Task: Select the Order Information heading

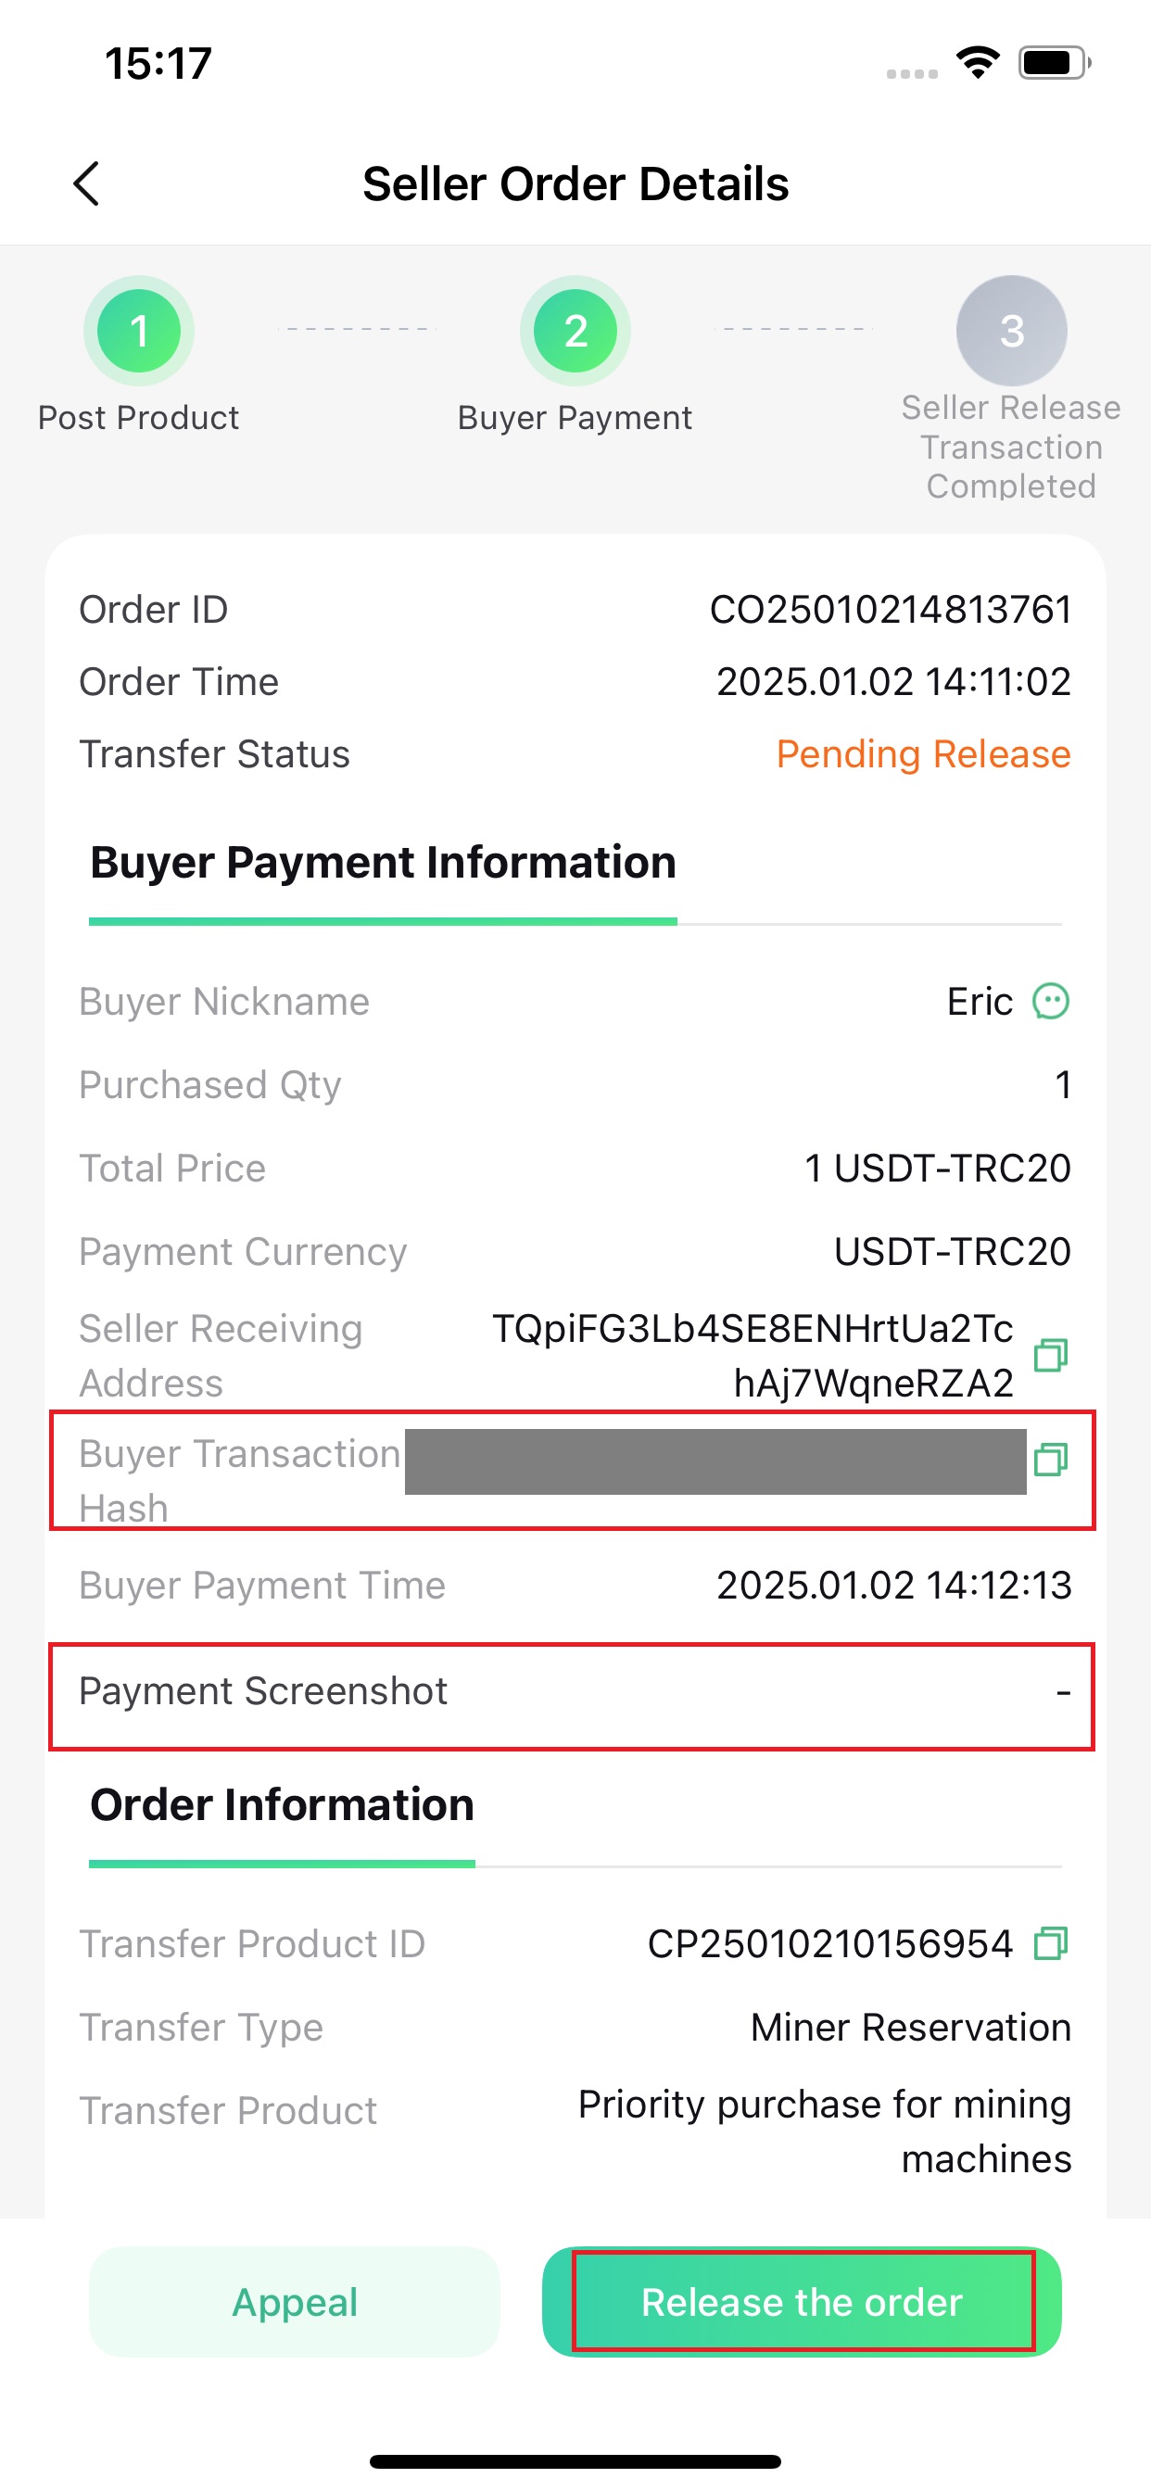Action: (283, 1804)
